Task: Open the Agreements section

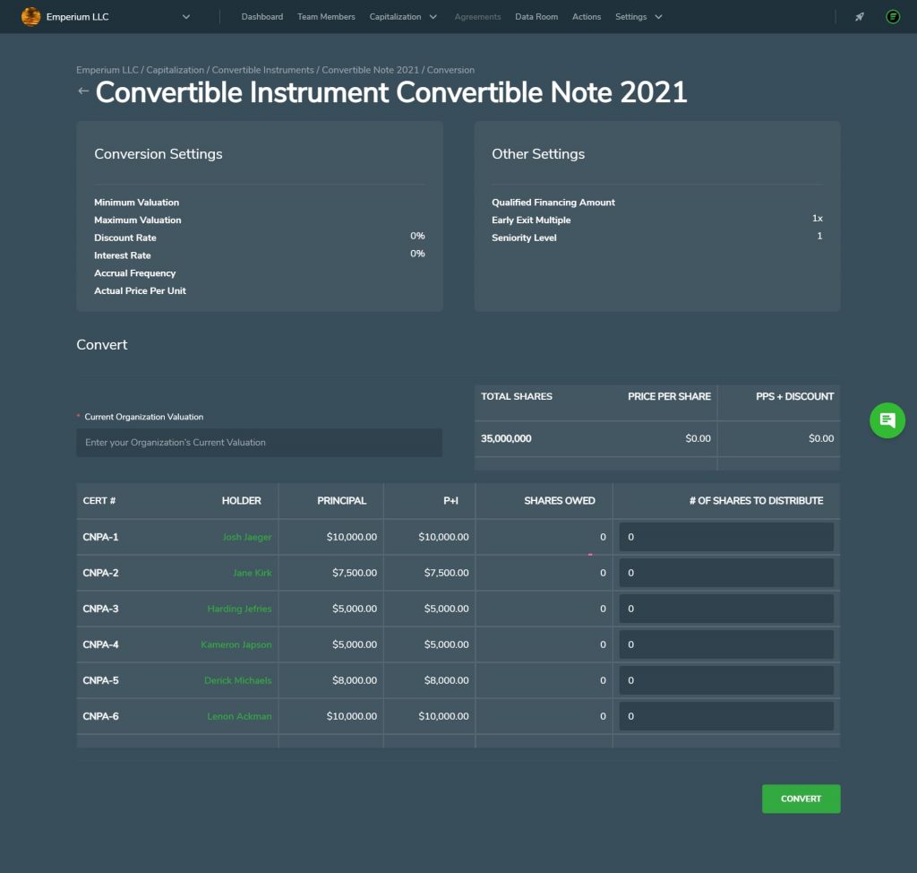Action: [477, 16]
